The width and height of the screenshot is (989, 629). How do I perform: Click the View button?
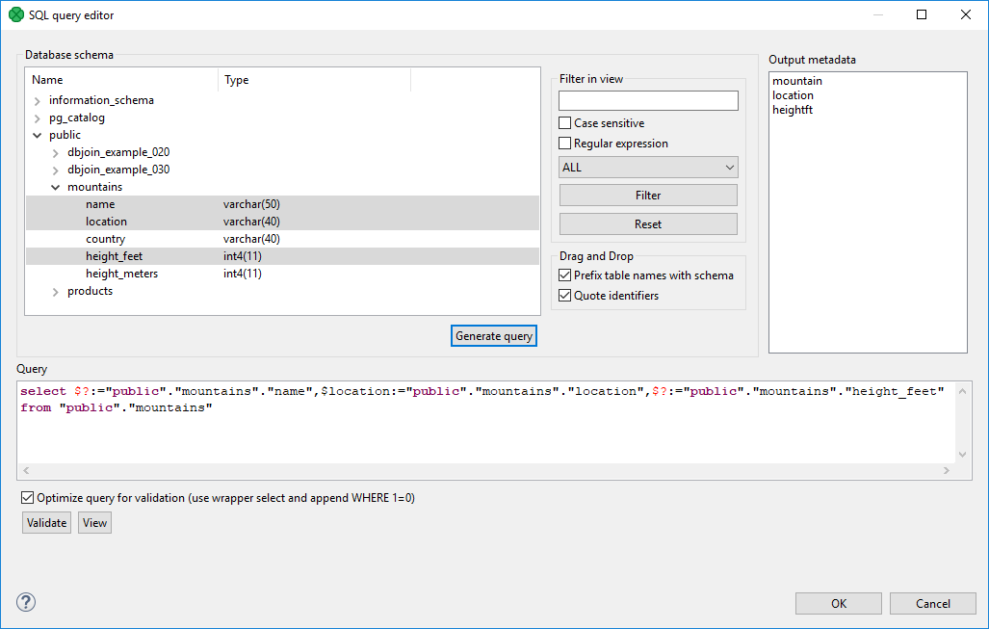95,522
